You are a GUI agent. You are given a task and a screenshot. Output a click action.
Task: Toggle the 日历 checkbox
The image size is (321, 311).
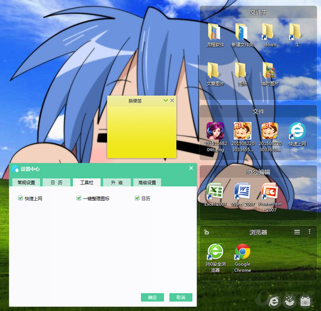click(137, 198)
